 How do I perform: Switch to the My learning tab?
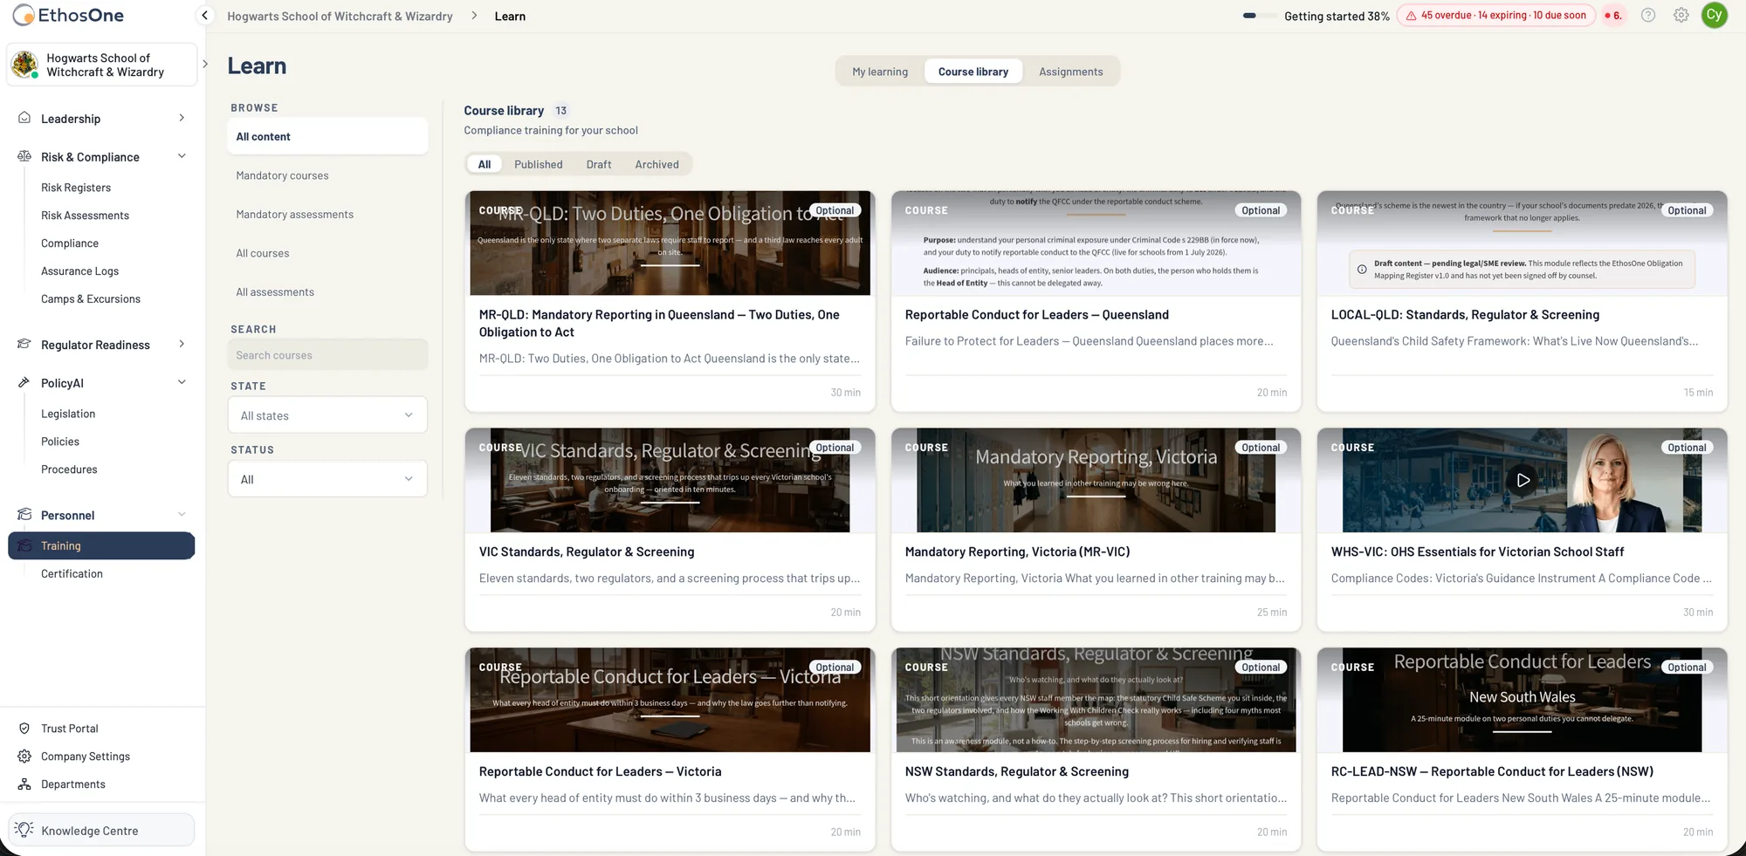[x=880, y=72]
